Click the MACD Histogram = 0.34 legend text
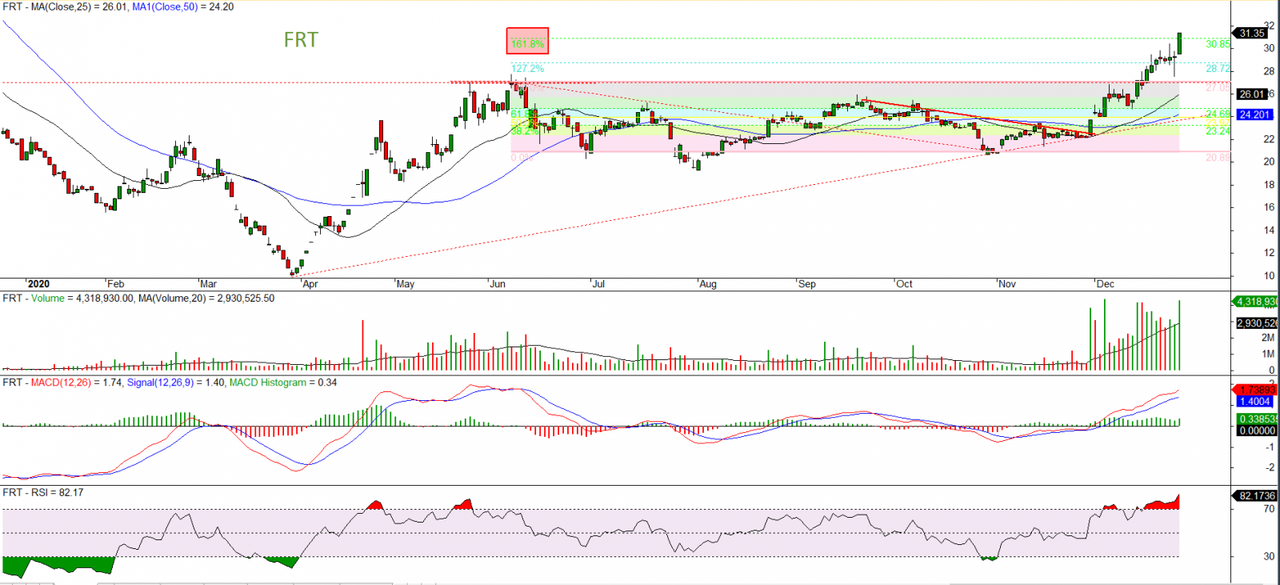Screen dimensions: 1280x585 click(283, 383)
